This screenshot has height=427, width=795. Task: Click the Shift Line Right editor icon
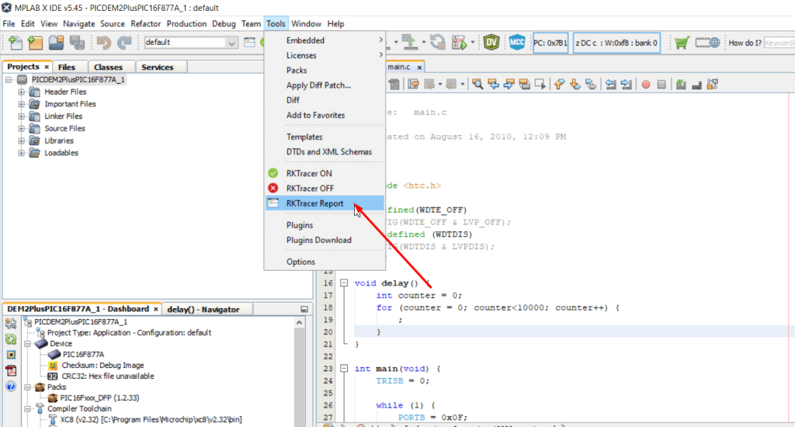click(627, 84)
